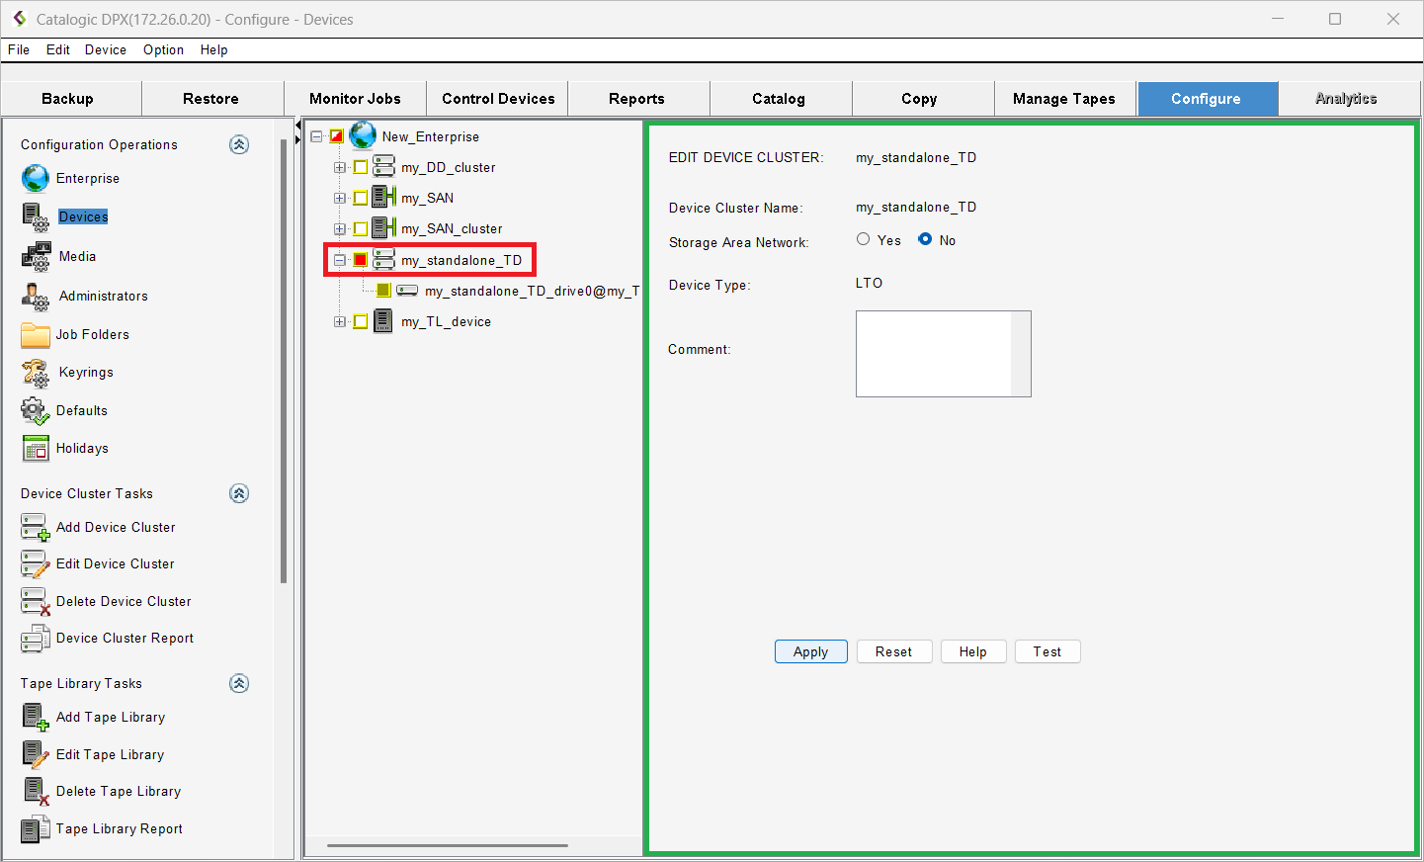Select No for Storage Area Network
The width and height of the screenshot is (1424, 862).
point(925,239)
